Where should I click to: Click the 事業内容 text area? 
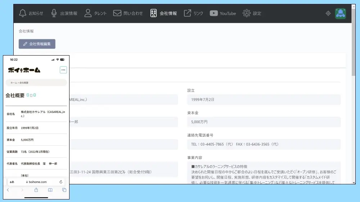(264, 172)
